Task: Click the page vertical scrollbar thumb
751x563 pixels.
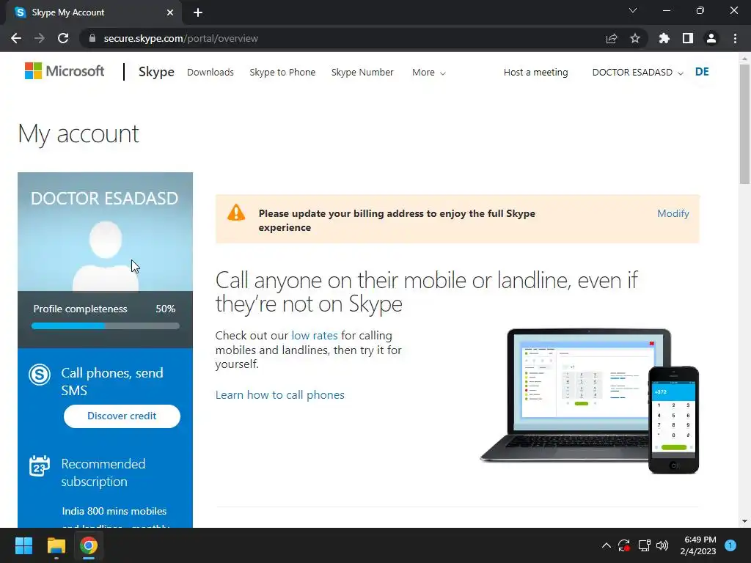Action: click(x=745, y=123)
